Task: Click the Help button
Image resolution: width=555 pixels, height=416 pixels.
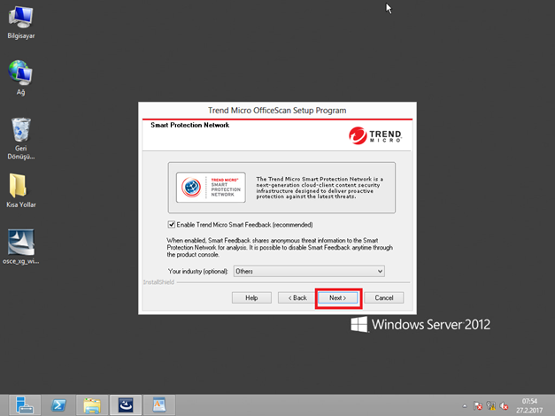Action: click(x=251, y=297)
